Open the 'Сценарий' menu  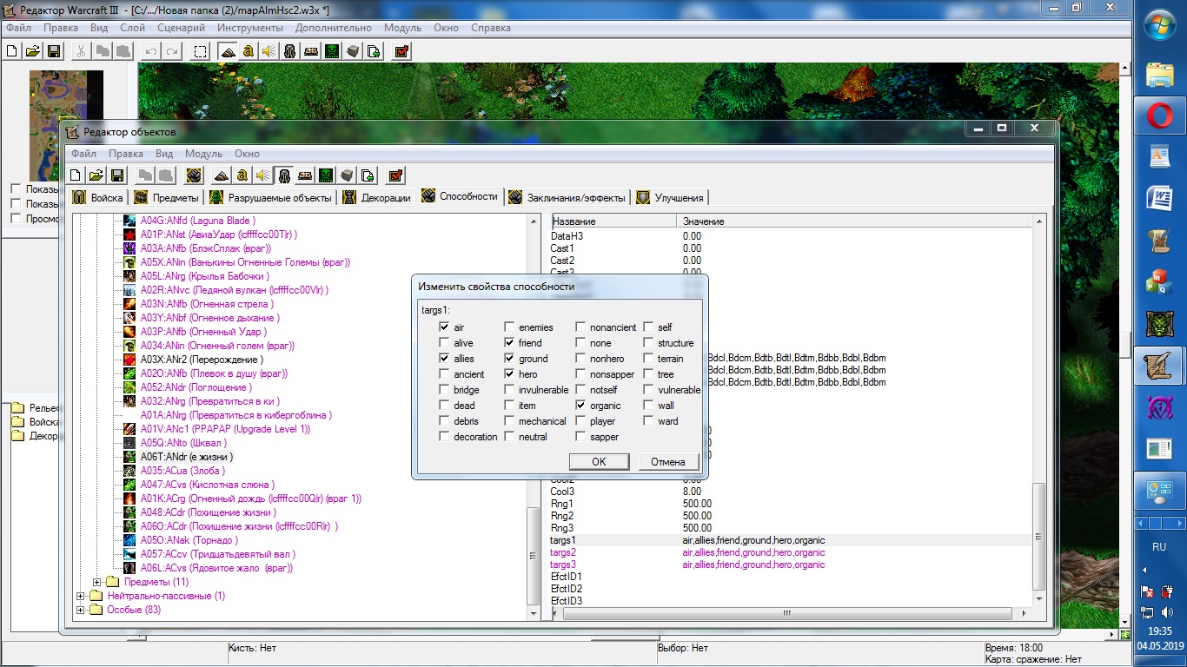click(x=182, y=28)
